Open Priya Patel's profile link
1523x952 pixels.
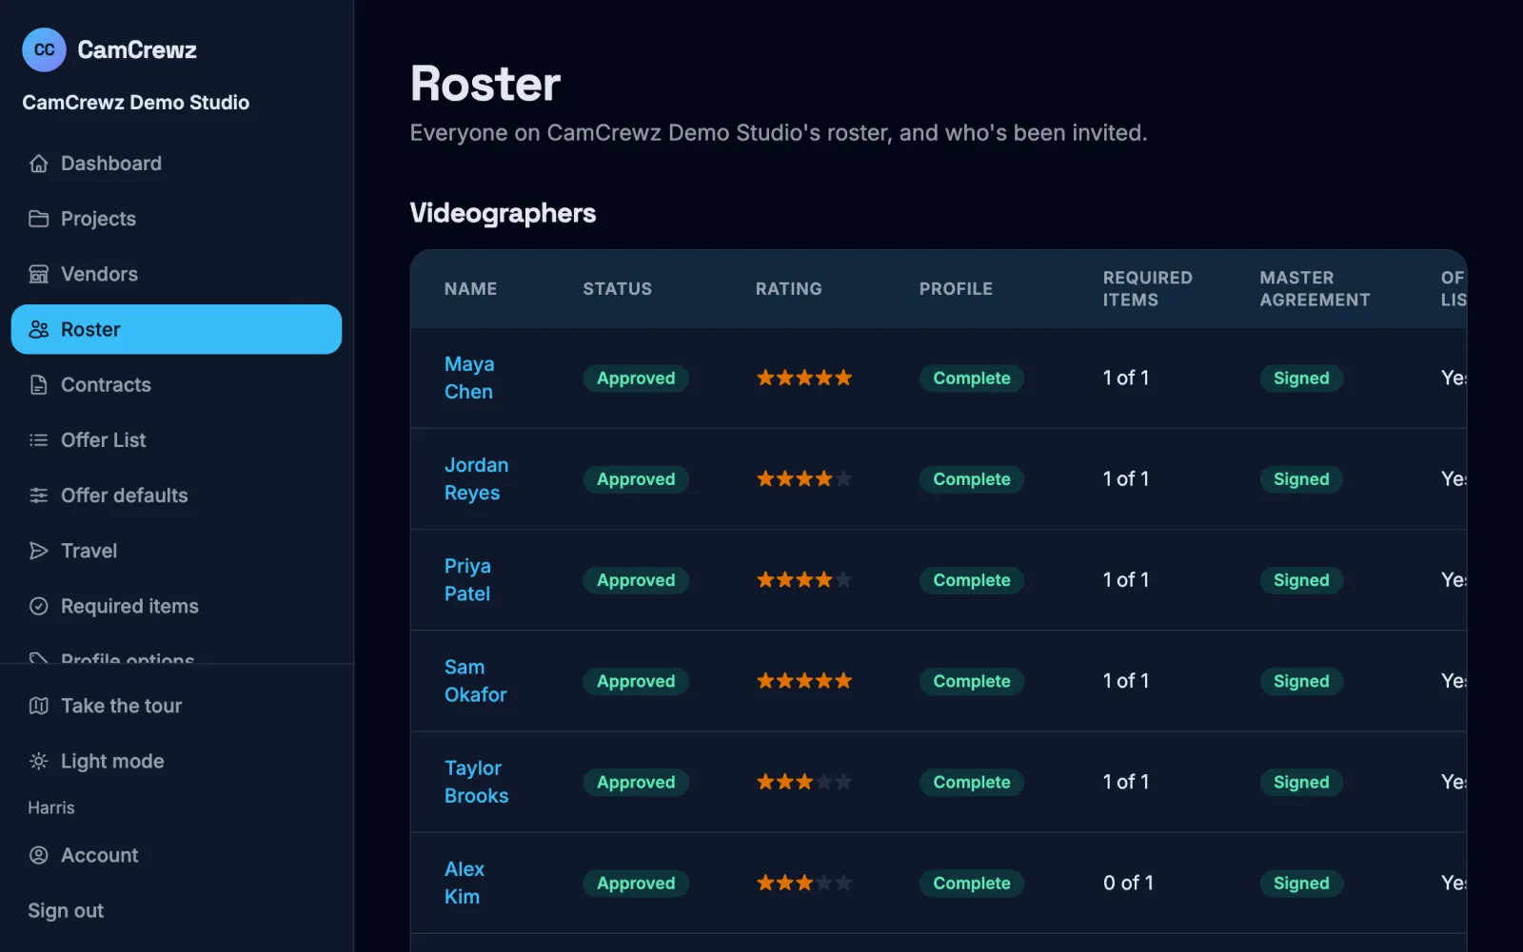[467, 579]
